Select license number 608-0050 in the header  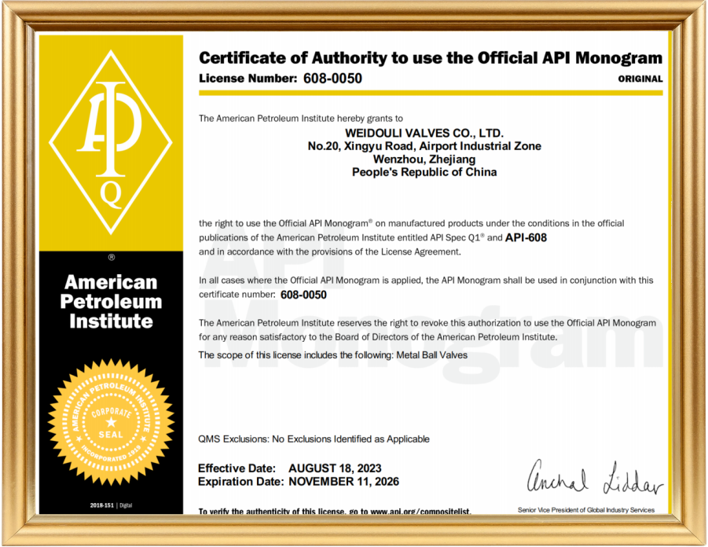tap(332, 79)
